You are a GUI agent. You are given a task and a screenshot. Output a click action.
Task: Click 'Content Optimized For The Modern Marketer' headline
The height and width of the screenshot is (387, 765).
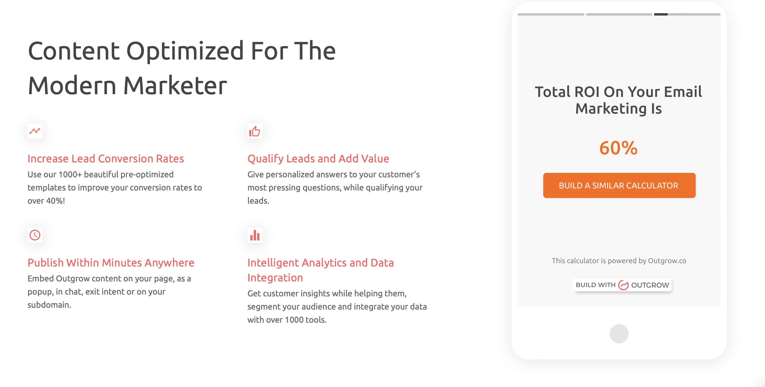[x=182, y=68]
